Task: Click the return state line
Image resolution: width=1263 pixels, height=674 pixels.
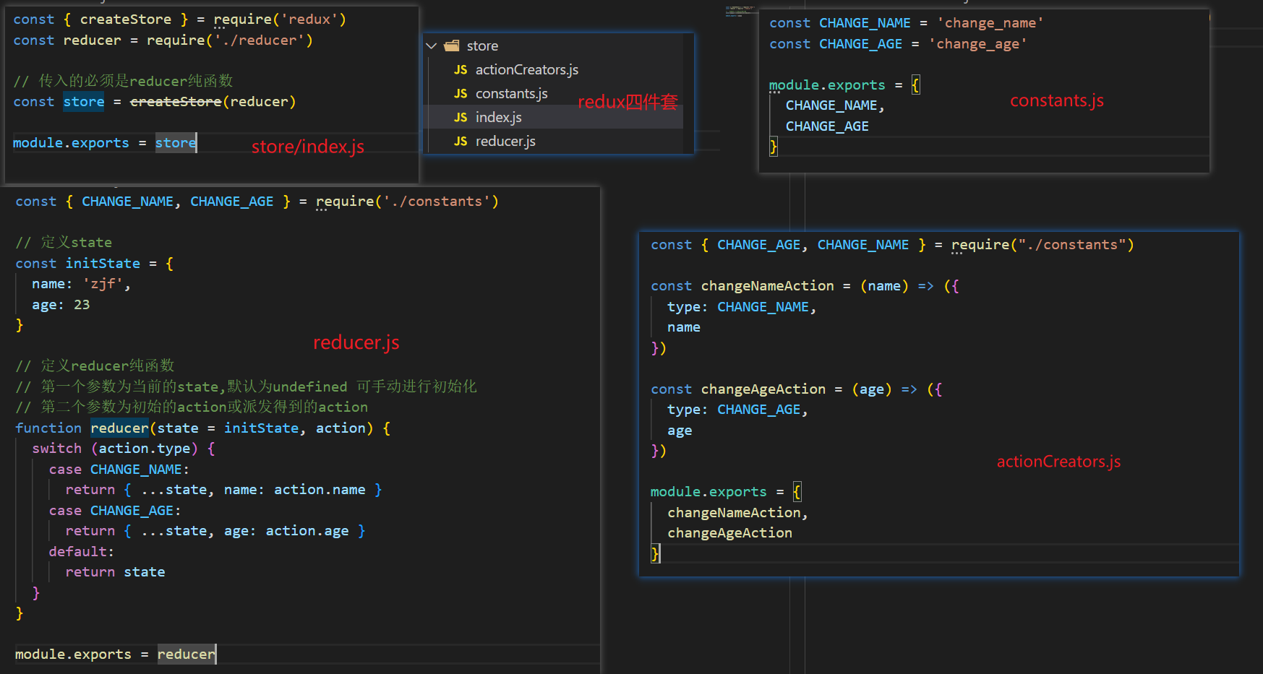Action: click(x=115, y=572)
